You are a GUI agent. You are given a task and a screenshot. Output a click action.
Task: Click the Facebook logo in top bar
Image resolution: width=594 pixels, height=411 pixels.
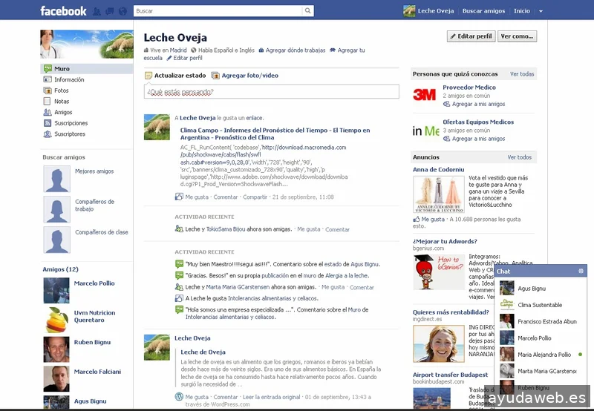click(x=63, y=11)
